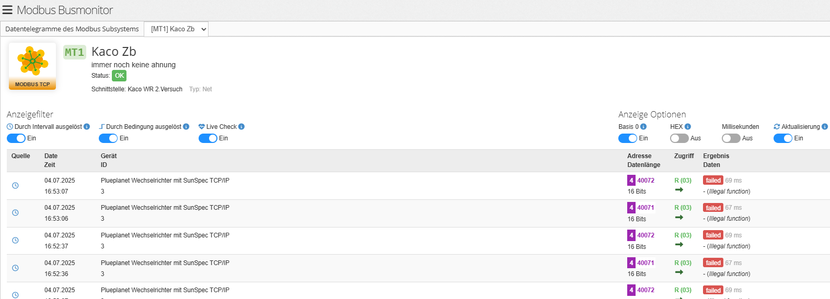Click info icon next to Durch Intervall ausgelöst
830x299 pixels.
pos(87,127)
